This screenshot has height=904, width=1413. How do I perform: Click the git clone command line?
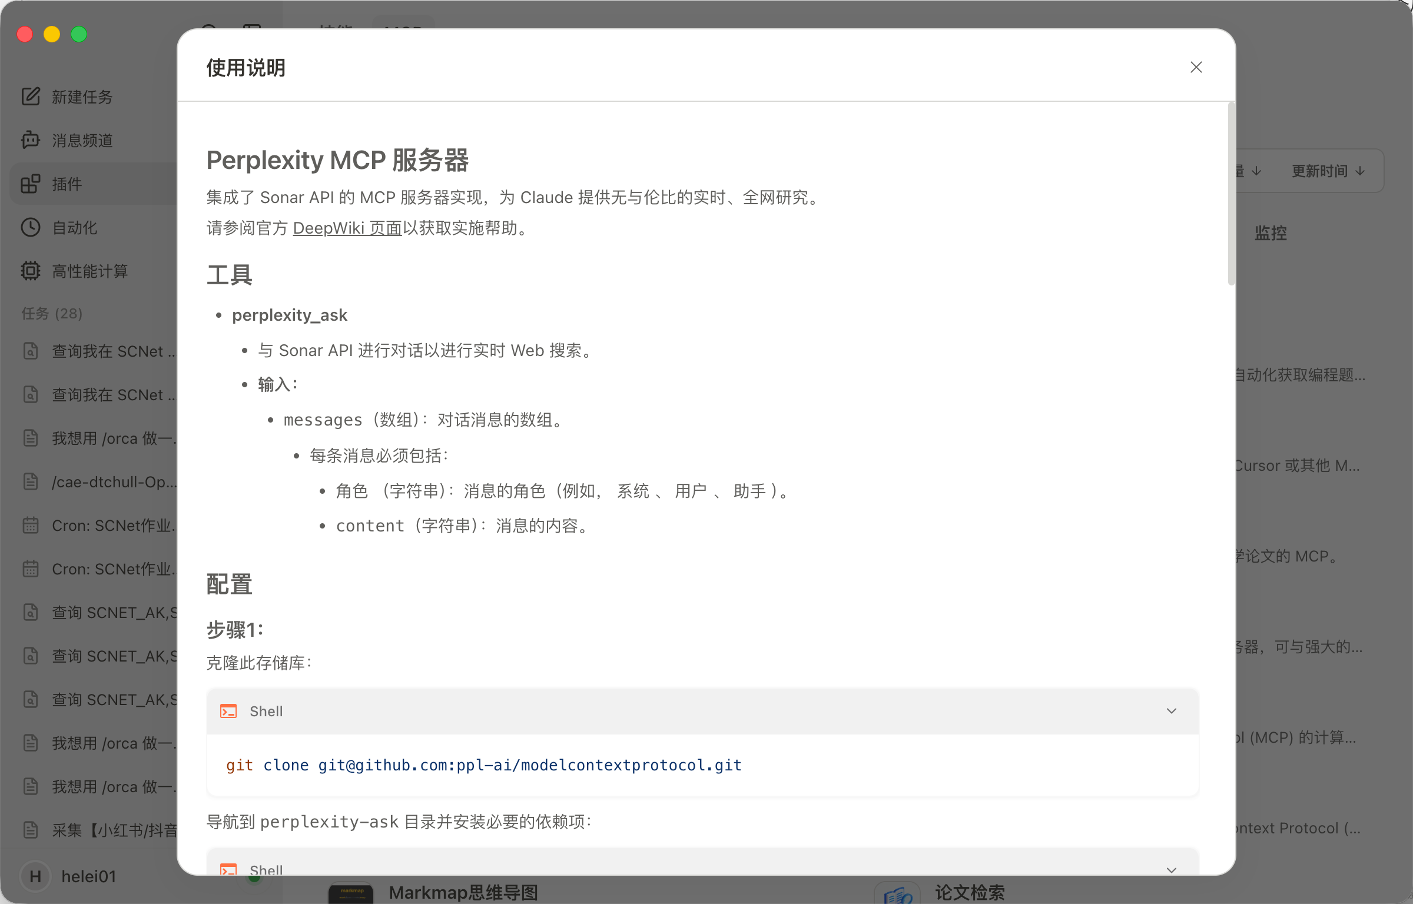point(484,765)
